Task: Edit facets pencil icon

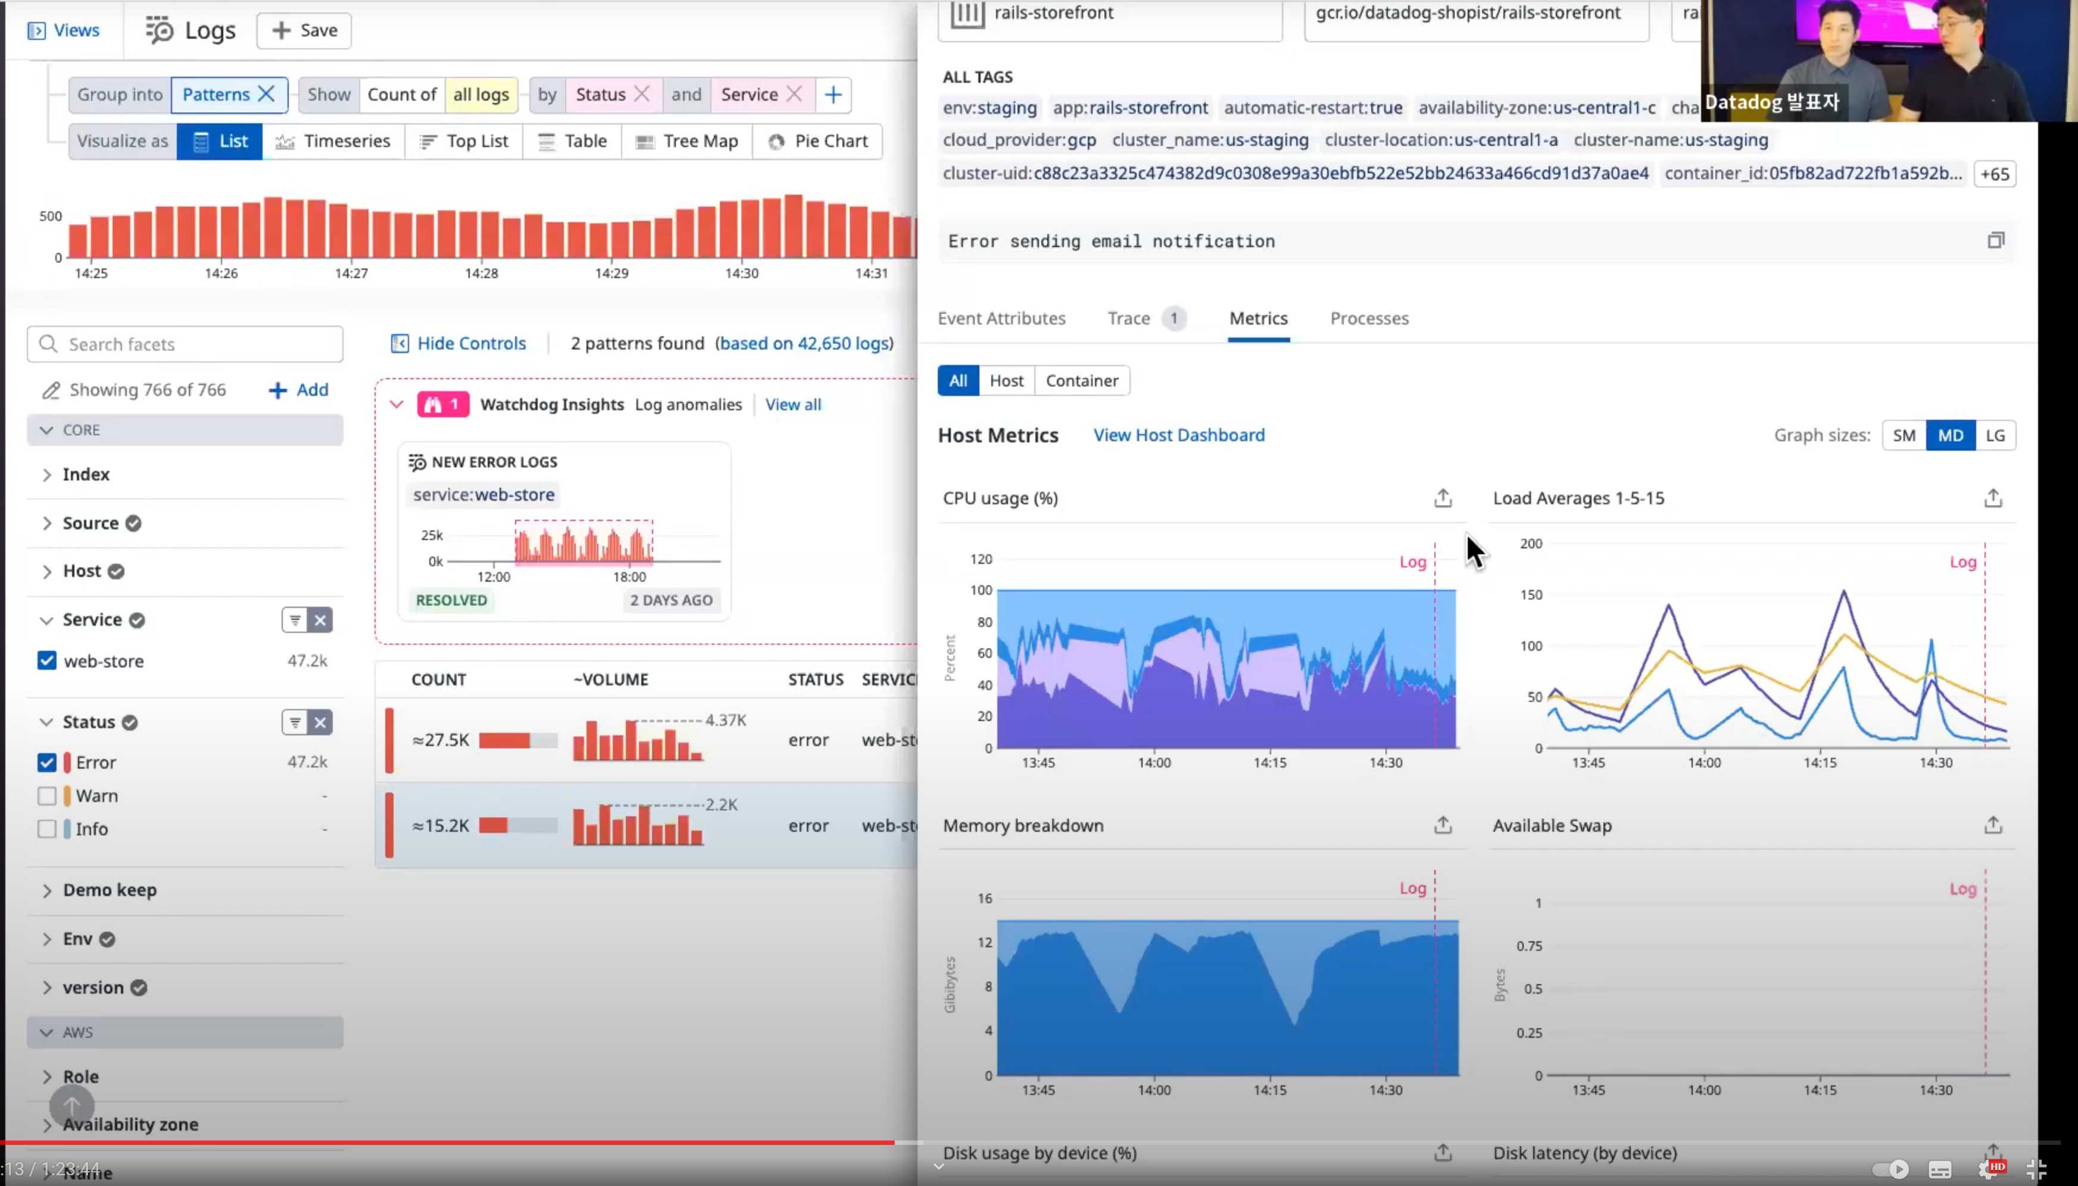Action: point(51,390)
